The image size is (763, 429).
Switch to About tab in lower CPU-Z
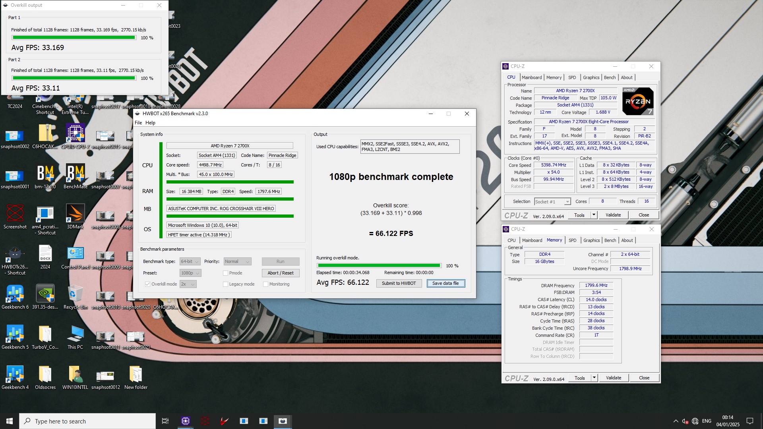coord(627,240)
